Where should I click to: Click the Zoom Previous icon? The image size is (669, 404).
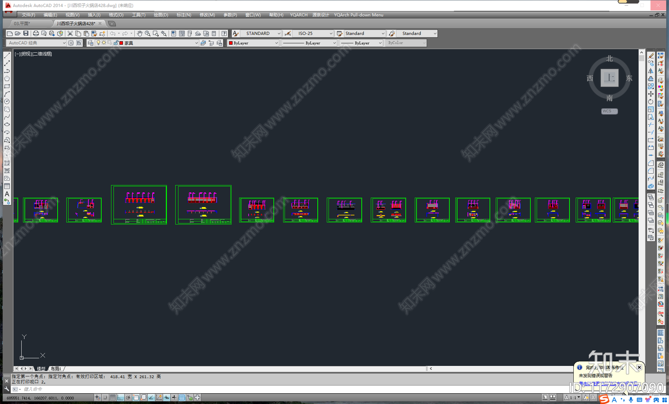[164, 33]
